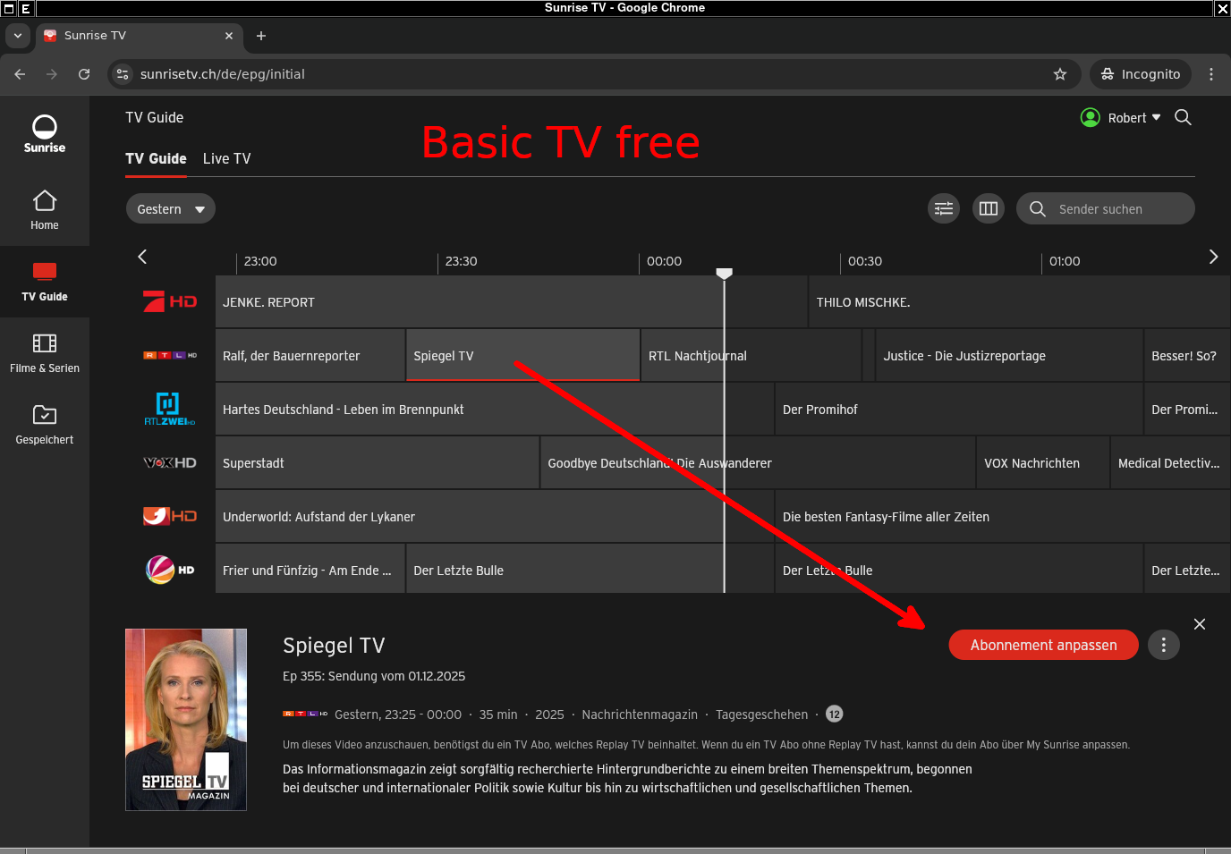Open the Gespeichert saved items

pyautogui.click(x=45, y=425)
